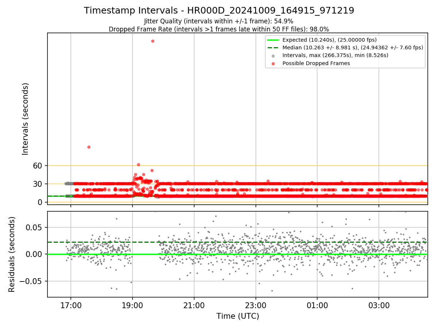Click the highest red outlier point near the top
Image resolution: width=438 pixels, height=329 pixels.
pos(153,41)
